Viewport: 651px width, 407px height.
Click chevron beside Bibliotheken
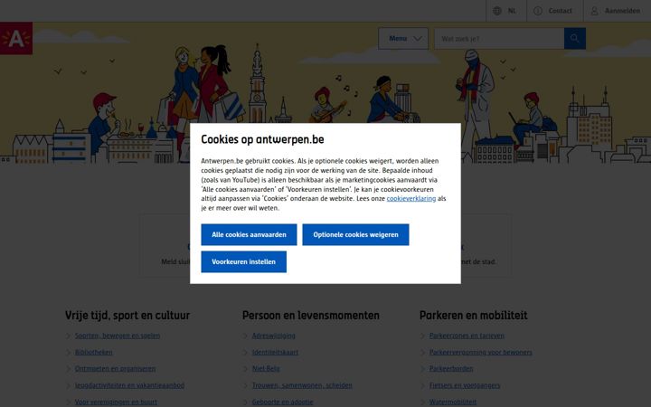[x=69, y=352]
